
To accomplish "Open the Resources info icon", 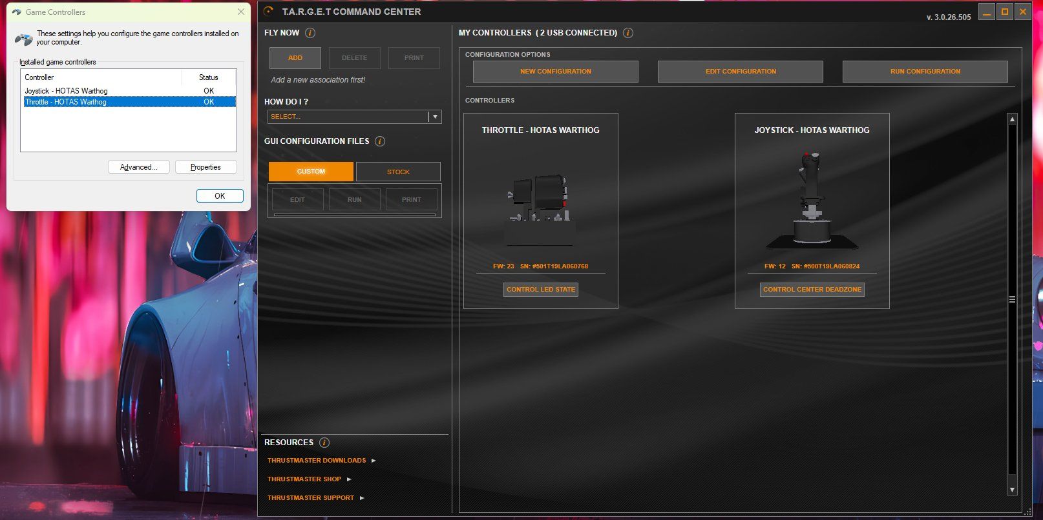I will point(324,443).
